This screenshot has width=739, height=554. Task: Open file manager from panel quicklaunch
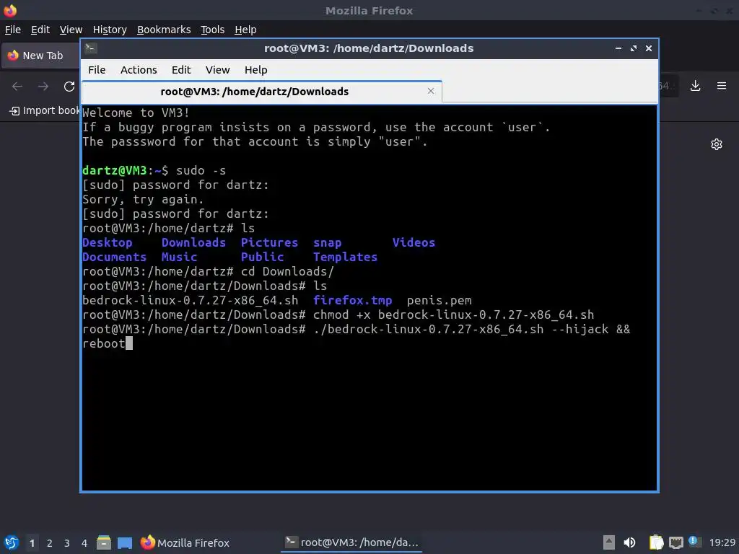[x=104, y=542]
